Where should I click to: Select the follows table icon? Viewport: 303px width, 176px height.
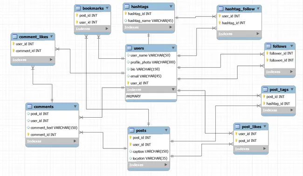[x=269, y=46]
